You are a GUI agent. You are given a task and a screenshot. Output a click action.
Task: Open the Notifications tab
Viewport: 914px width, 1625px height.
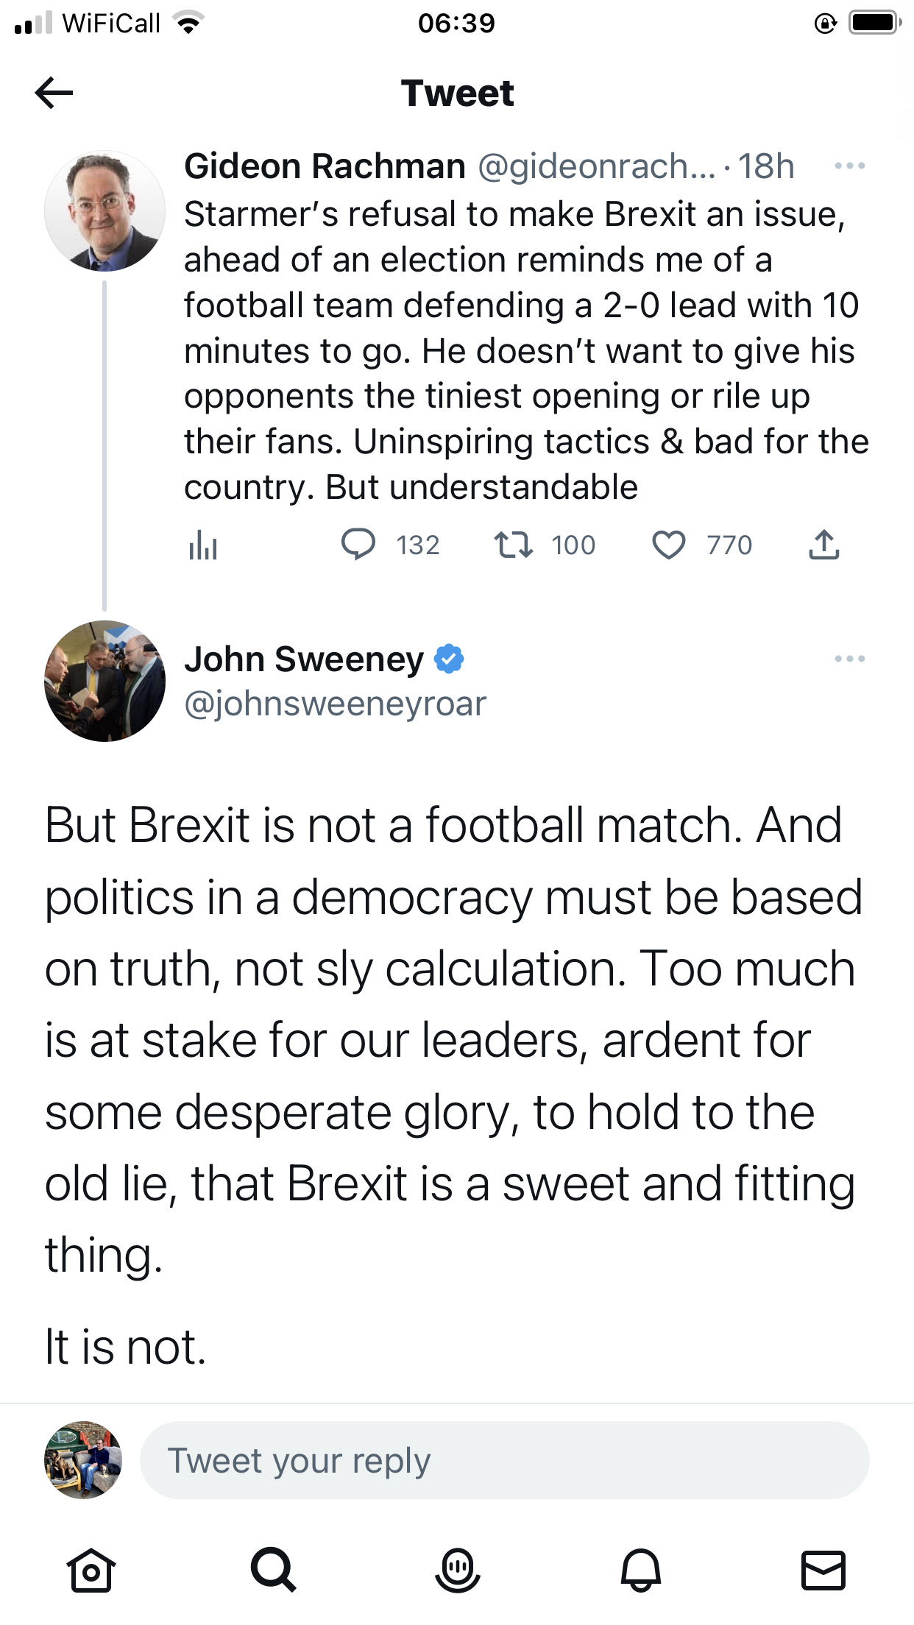click(640, 1571)
